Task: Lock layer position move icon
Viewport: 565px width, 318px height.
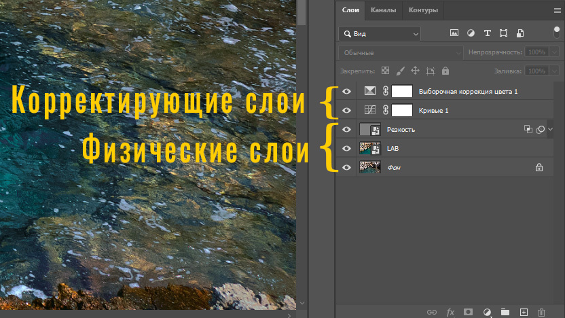Action: (x=415, y=71)
